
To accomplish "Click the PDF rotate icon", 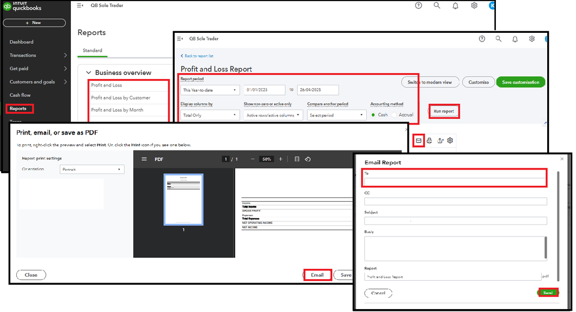I will coord(308,159).
